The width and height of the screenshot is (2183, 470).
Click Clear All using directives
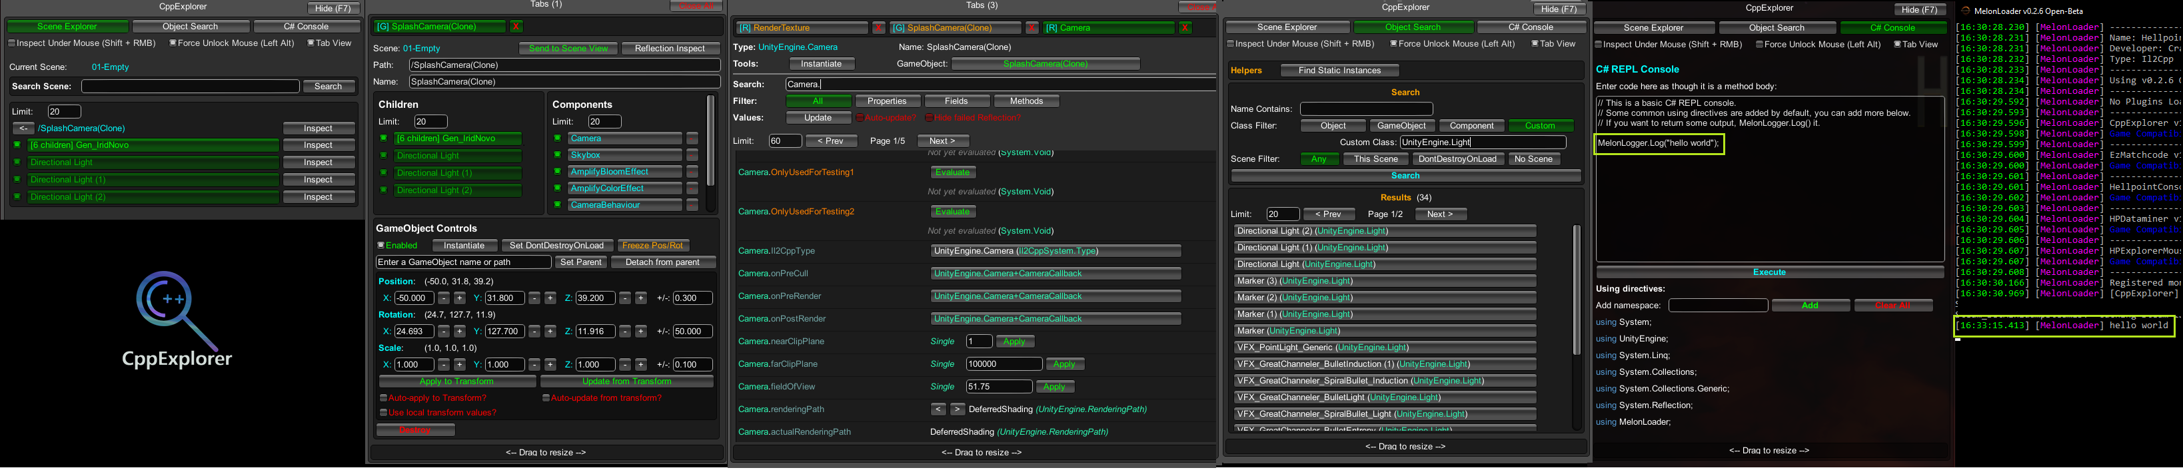click(1892, 306)
